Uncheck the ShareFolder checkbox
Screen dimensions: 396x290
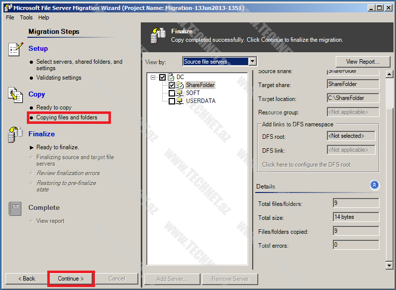(x=172, y=85)
